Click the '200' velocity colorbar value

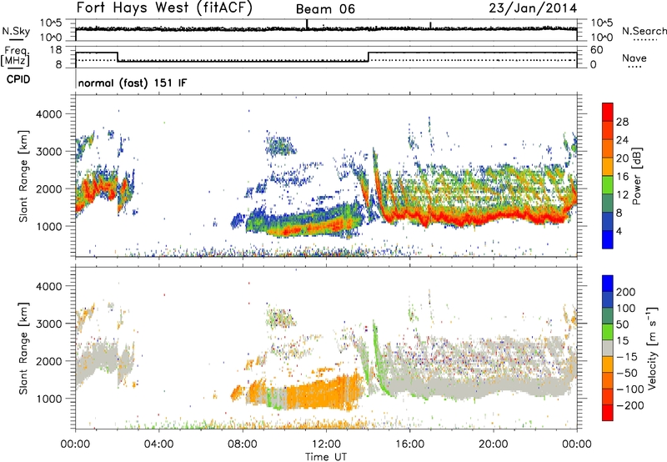pyautogui.click(x=626, y=292)
